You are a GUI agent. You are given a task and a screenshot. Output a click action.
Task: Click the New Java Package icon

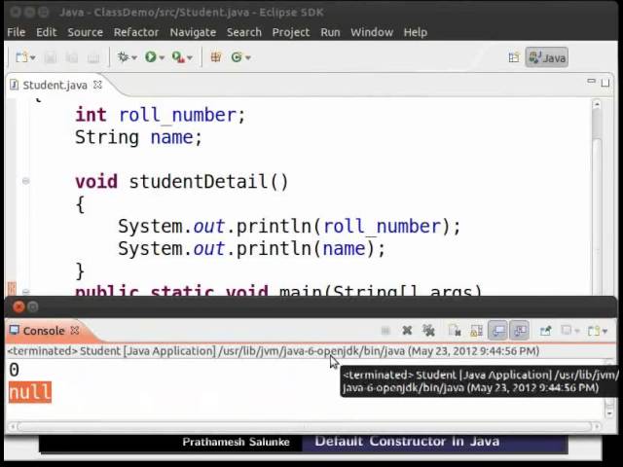point(216,57)
